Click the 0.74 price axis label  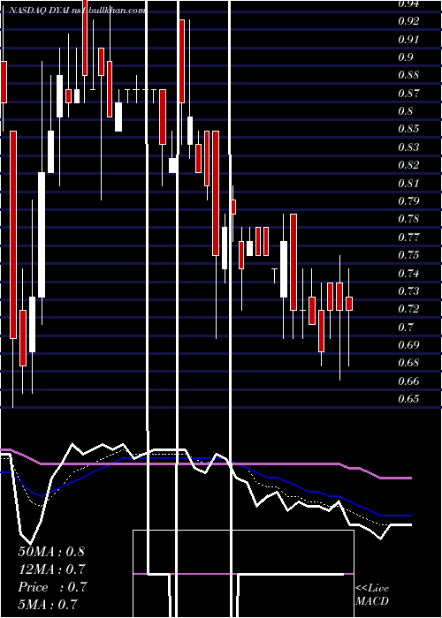coord(408,273)
